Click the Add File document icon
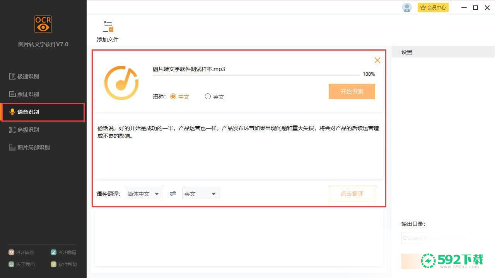Screen dimensions: 495x278 click(x=108, y=25)
